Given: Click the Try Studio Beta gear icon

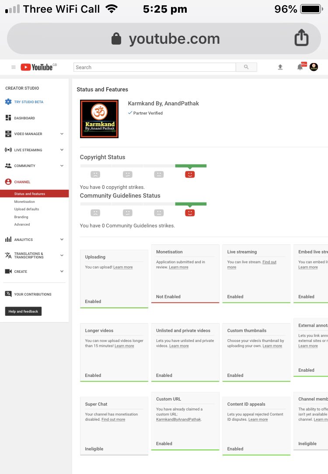Looking at the screenshot, I should [8, 102].
